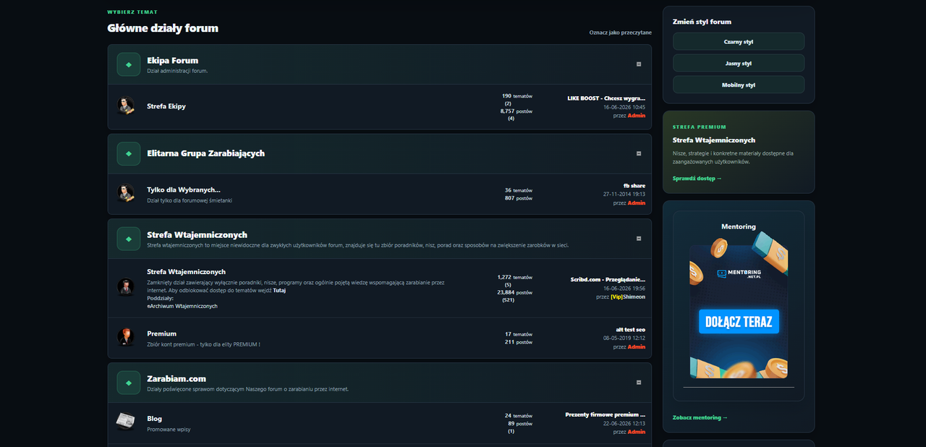Viewport: 926px width, 447px height.
Task: Switch to Czarny styl forum style
Action: (x=739, y=41)
